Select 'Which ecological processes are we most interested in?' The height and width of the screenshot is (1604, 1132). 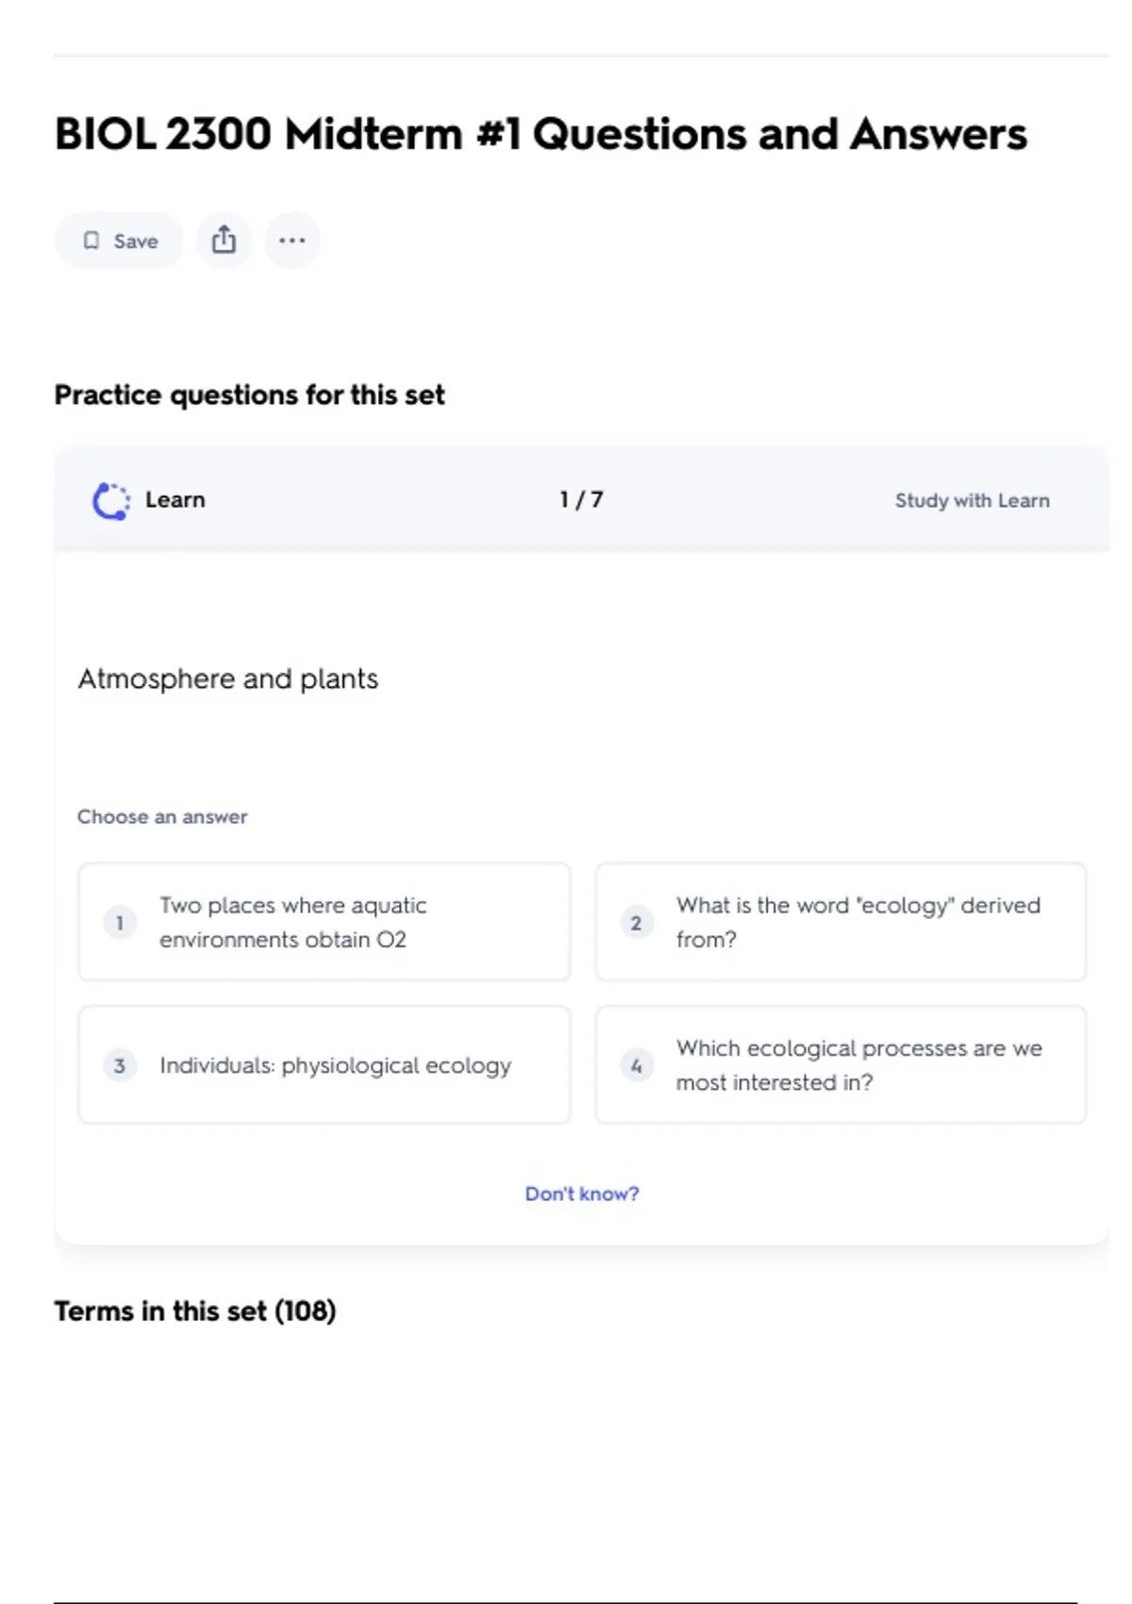pyautogui.click(x=841, y=1065)
